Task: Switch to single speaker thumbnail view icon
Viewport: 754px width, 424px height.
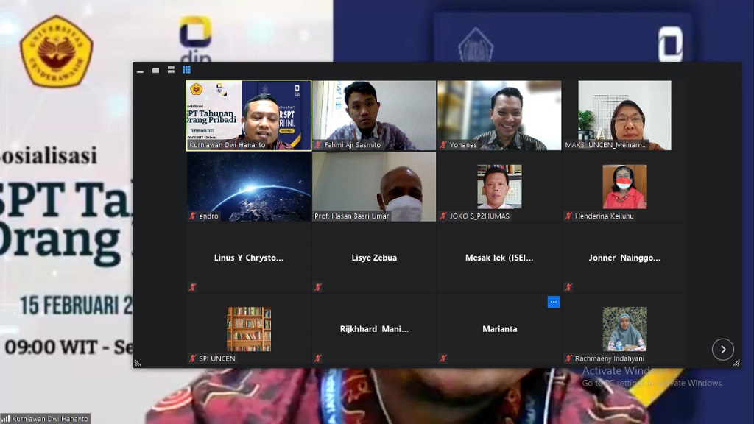Action: pyautogui.click(x=156, y=71)
